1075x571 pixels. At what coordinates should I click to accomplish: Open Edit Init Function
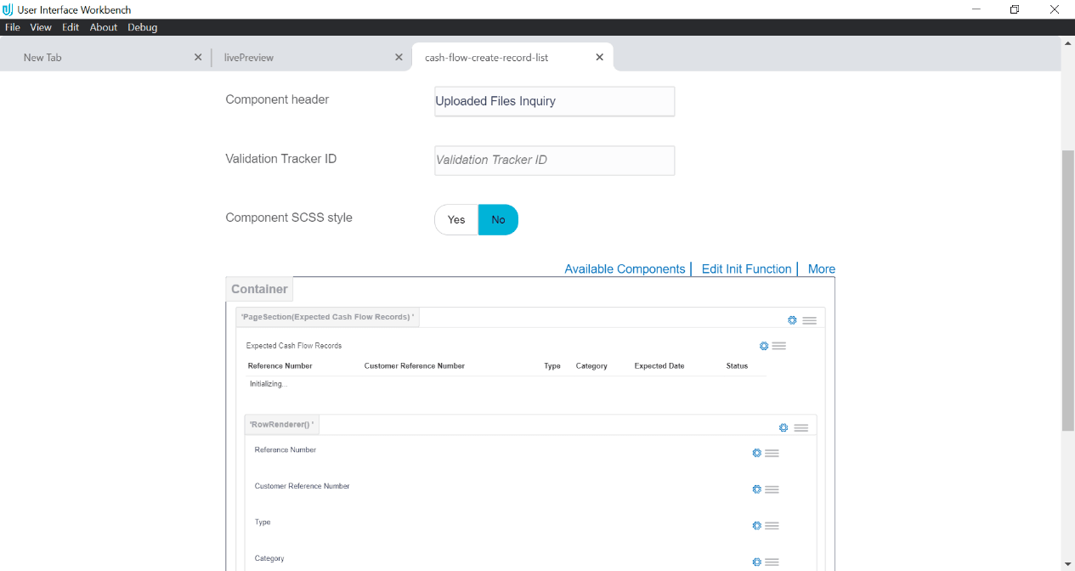pyautogui.click(x=745, y=269)
